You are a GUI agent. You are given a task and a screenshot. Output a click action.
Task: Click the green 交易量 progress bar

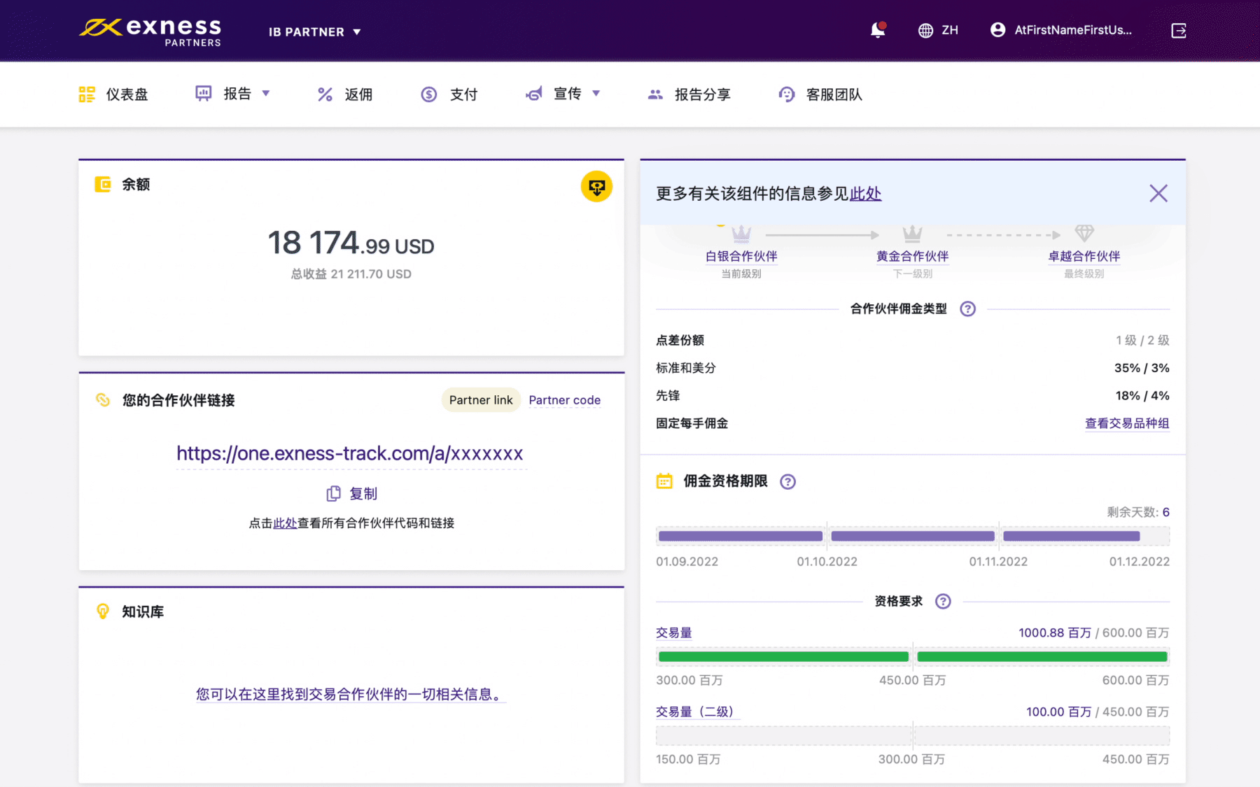pyautogui.click(x=912, y=657)
